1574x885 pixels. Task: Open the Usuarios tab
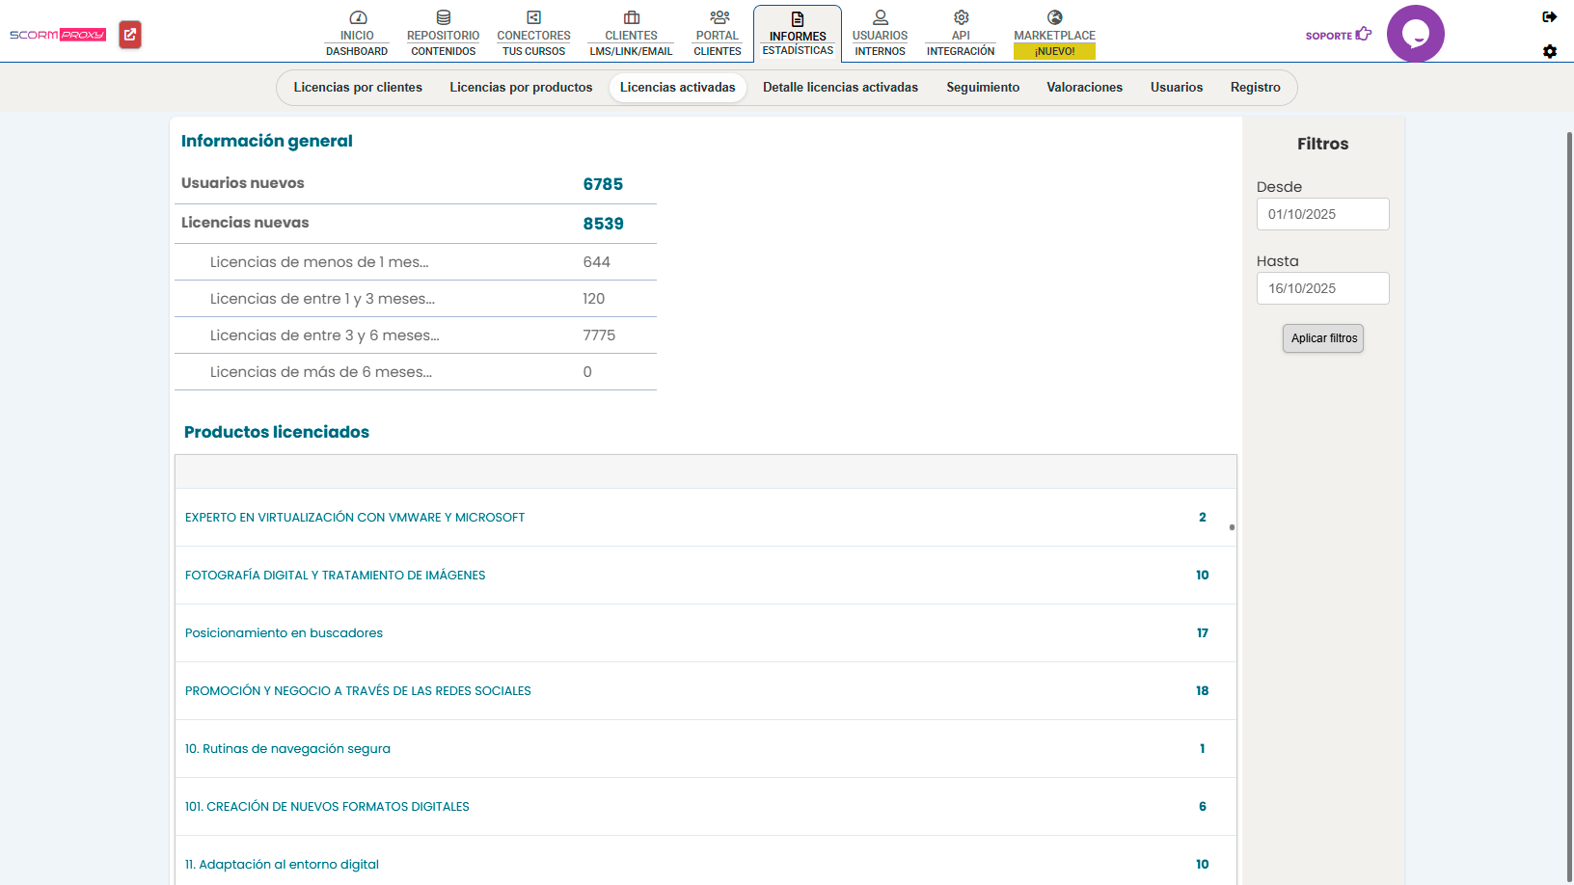click(1177, 88)
